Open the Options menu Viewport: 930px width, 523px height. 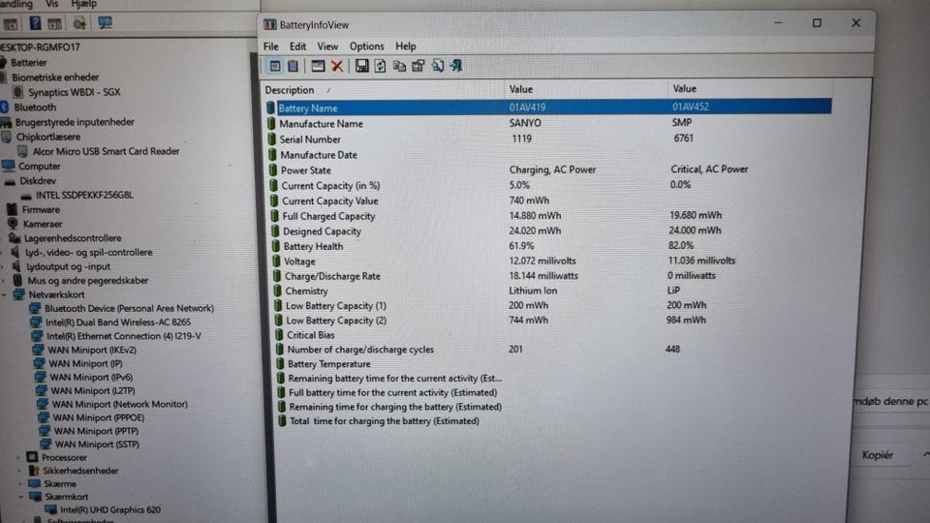click(366, 46)
